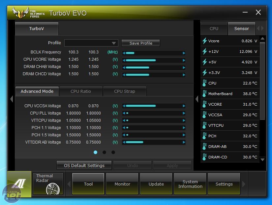Collapse the left side panel arrow
Image resolution: width=272 pixels, height=205 pixels.
[x=12, y=99]
